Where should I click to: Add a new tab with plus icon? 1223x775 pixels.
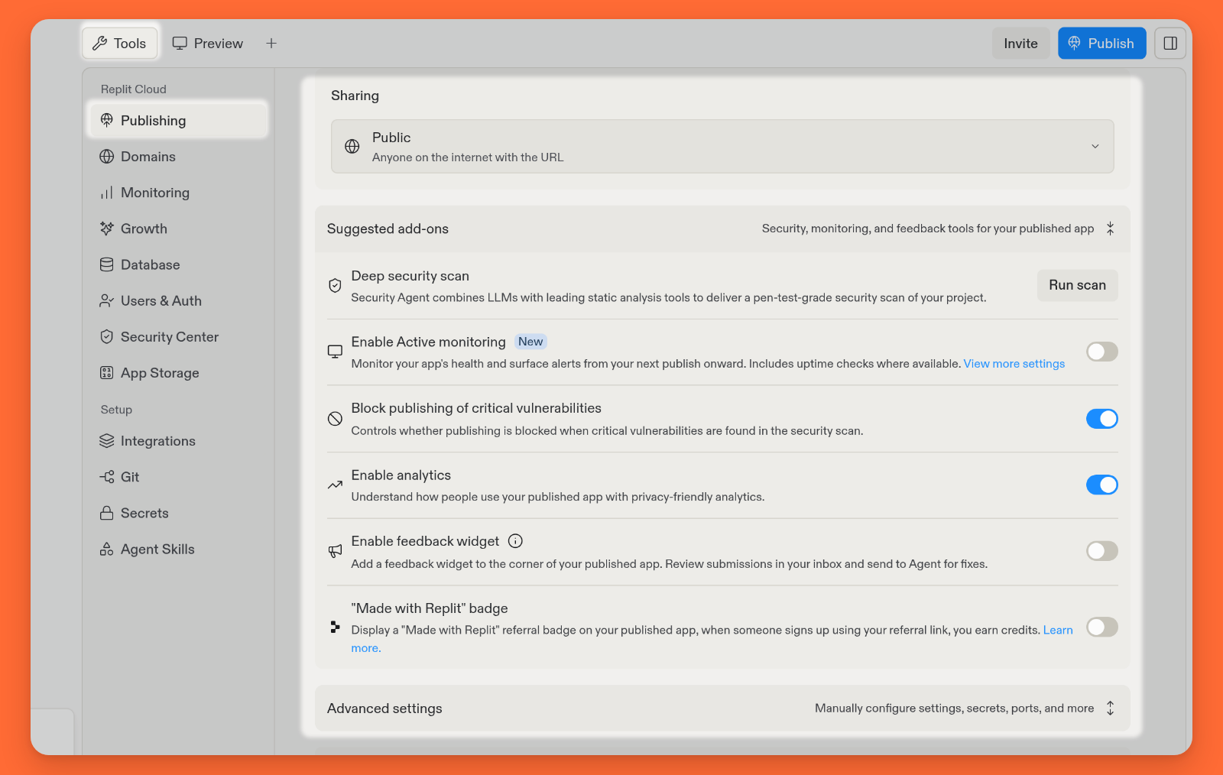(x=271, y=44)
